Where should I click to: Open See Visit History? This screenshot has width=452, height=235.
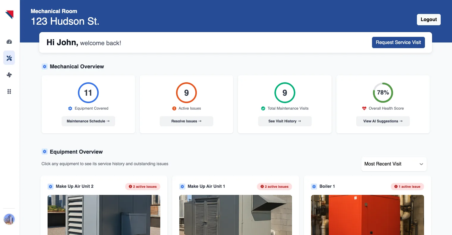point(285,121)
